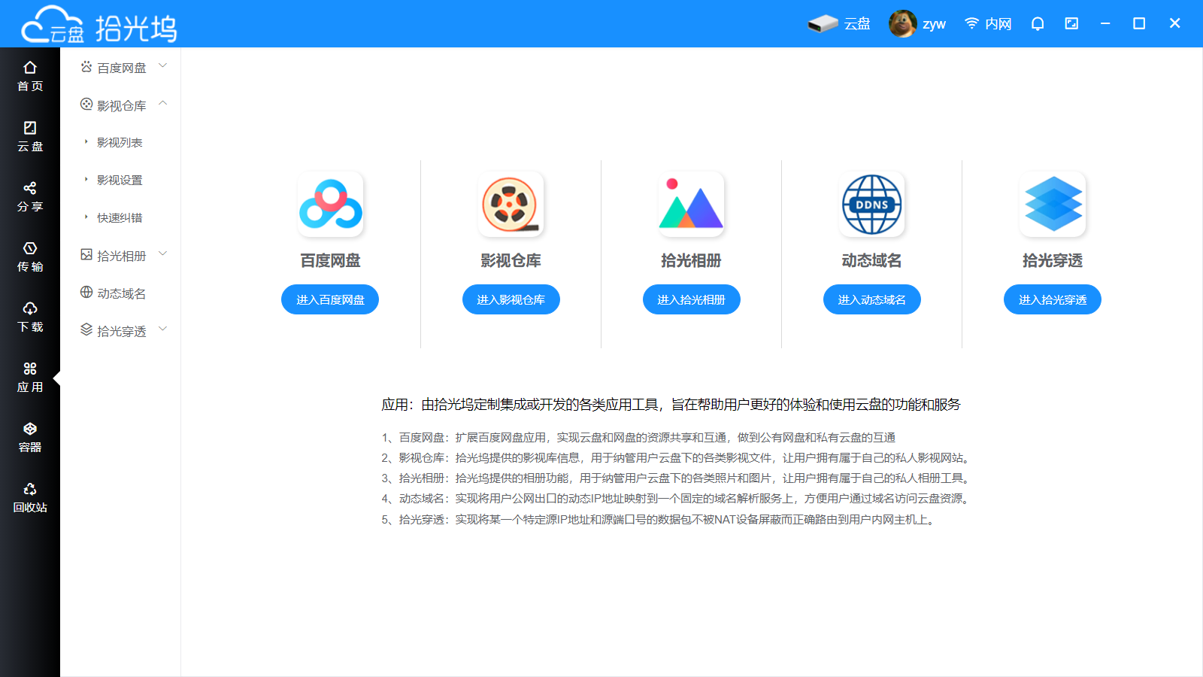Image resolution: width=1203 pixels, height=677 pixels.
Task: Click the 拾光穿透 card title
Action: coord(1053,260)
